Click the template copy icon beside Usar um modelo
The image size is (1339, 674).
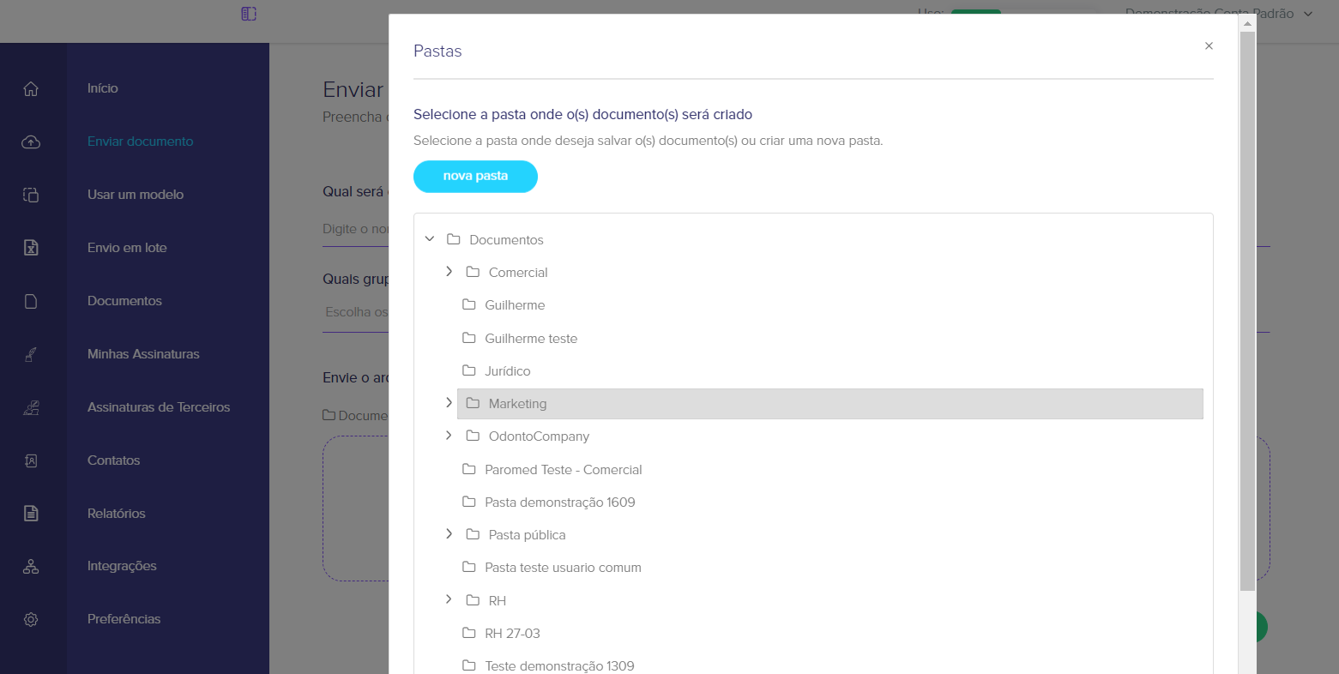tap(31, 195)
